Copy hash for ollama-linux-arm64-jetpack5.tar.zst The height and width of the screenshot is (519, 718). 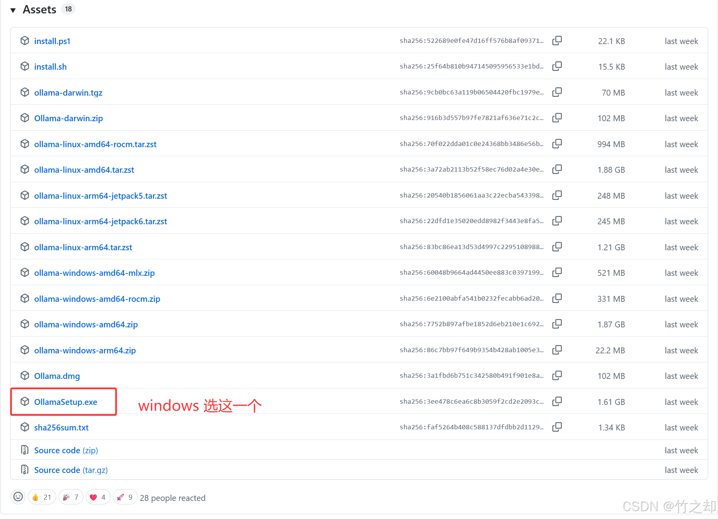[557, 195]
